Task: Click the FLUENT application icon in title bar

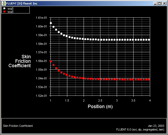Action: [x=4, y=3]
